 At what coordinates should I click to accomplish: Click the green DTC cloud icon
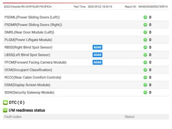5,102
